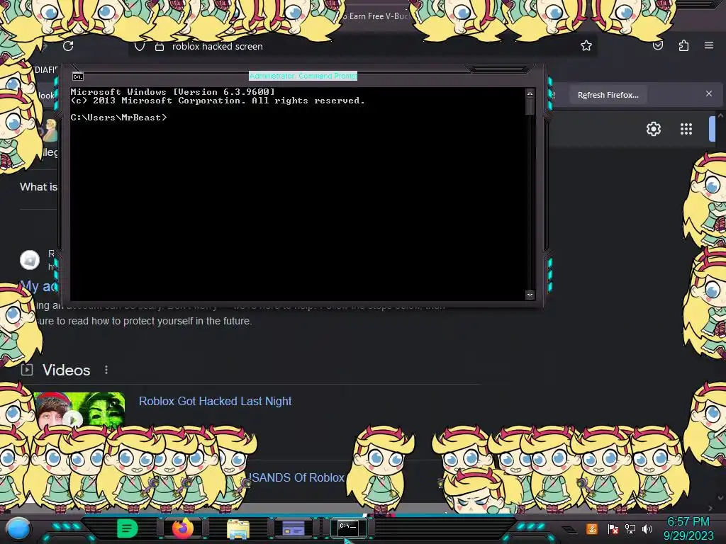This screenshot has height=544, width=726.
Task: Open the Videos section three-dot menu
Action: point(106,370)
